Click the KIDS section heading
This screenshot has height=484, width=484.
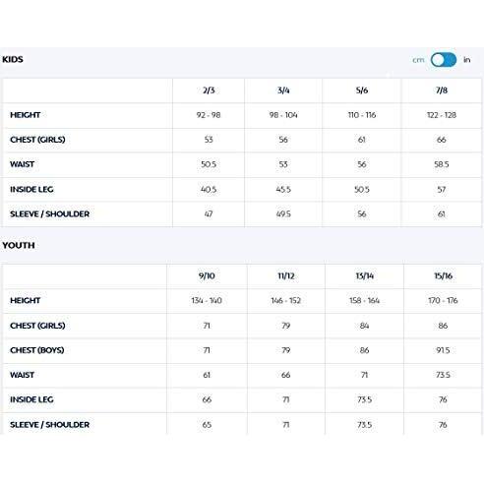pos(13,59)
